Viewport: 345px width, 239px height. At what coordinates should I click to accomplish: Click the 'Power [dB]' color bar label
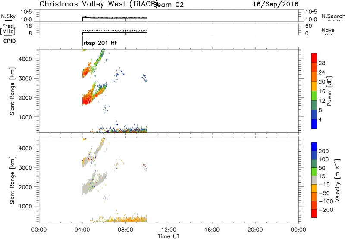tap(329, 91)
